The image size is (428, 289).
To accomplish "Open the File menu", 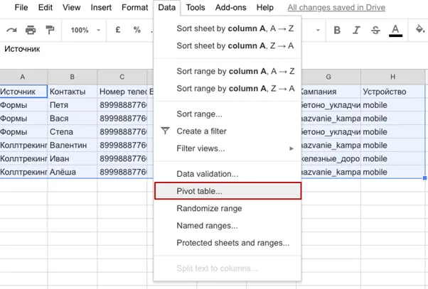I will click(21, 7).
